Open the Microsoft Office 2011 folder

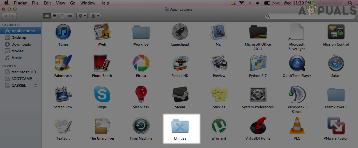[258, 32]
